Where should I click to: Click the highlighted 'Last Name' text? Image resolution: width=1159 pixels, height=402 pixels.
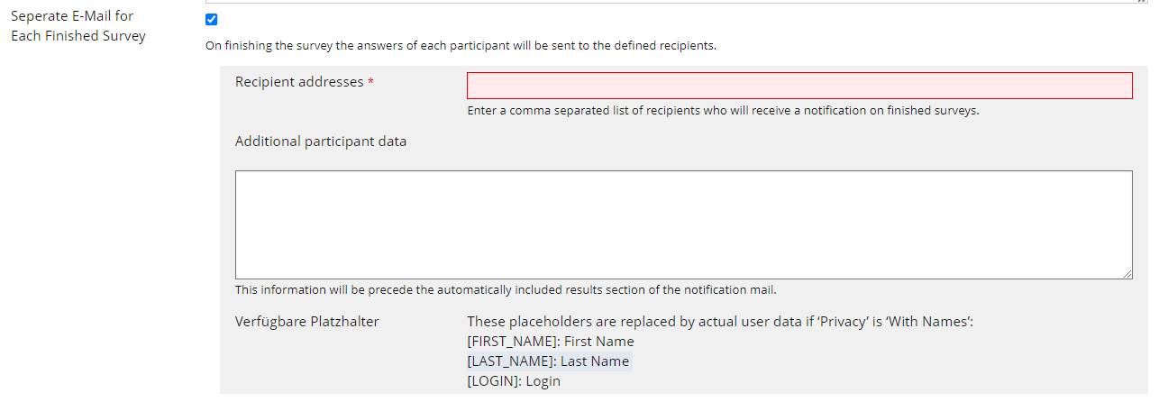point(595,361)
